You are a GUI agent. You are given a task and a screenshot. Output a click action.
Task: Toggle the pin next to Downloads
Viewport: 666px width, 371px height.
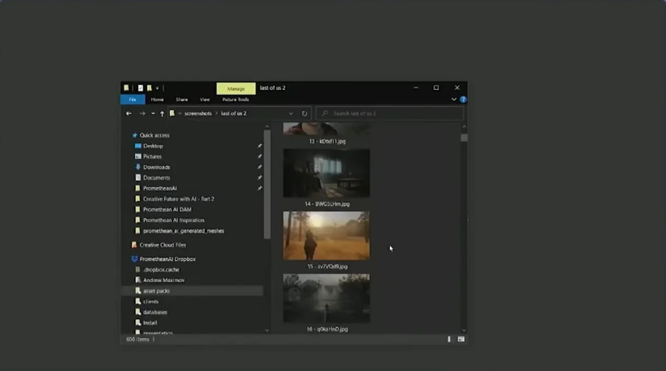(x=259, y=167)
